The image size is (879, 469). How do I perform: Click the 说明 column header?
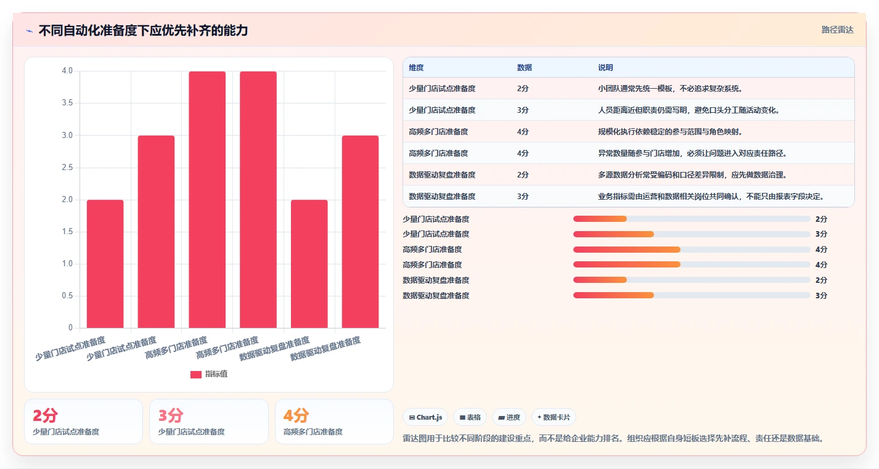[x=605, y=68]
